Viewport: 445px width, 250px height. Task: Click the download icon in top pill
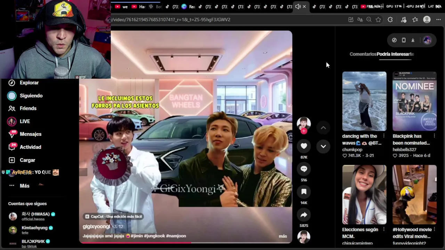pyautogui.click(x=413, y=40)
